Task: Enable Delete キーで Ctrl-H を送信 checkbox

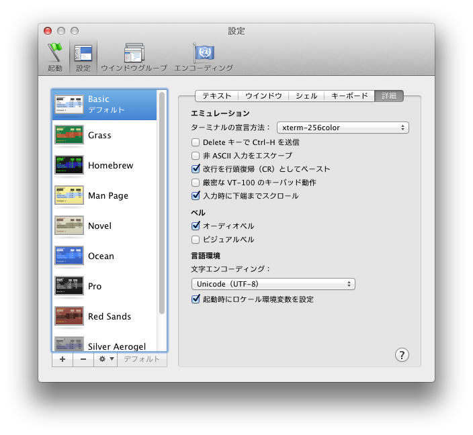Action: click(196, 142)
